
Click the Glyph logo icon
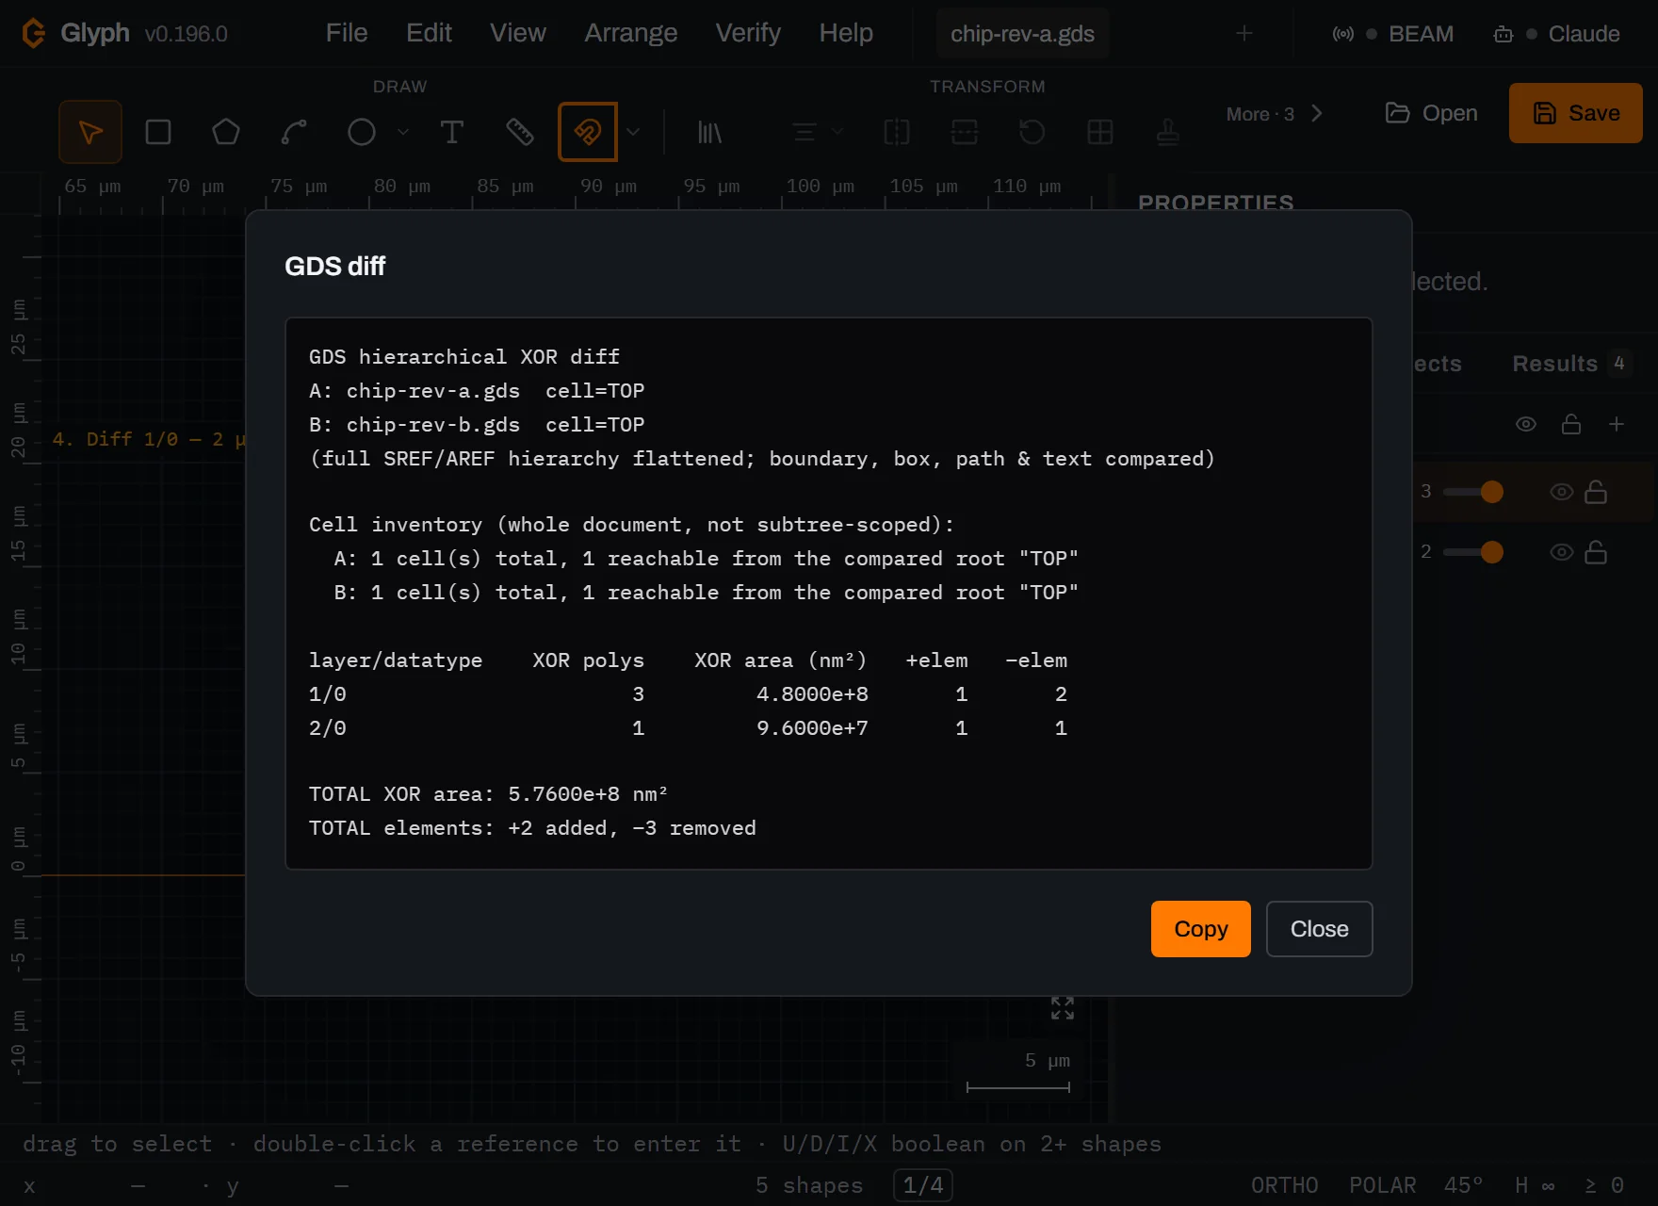click(x=34, y=33)
